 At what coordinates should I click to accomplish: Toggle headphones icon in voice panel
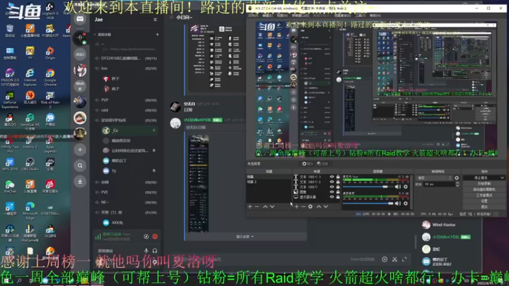pyautogui.click(x=155, y=250)
